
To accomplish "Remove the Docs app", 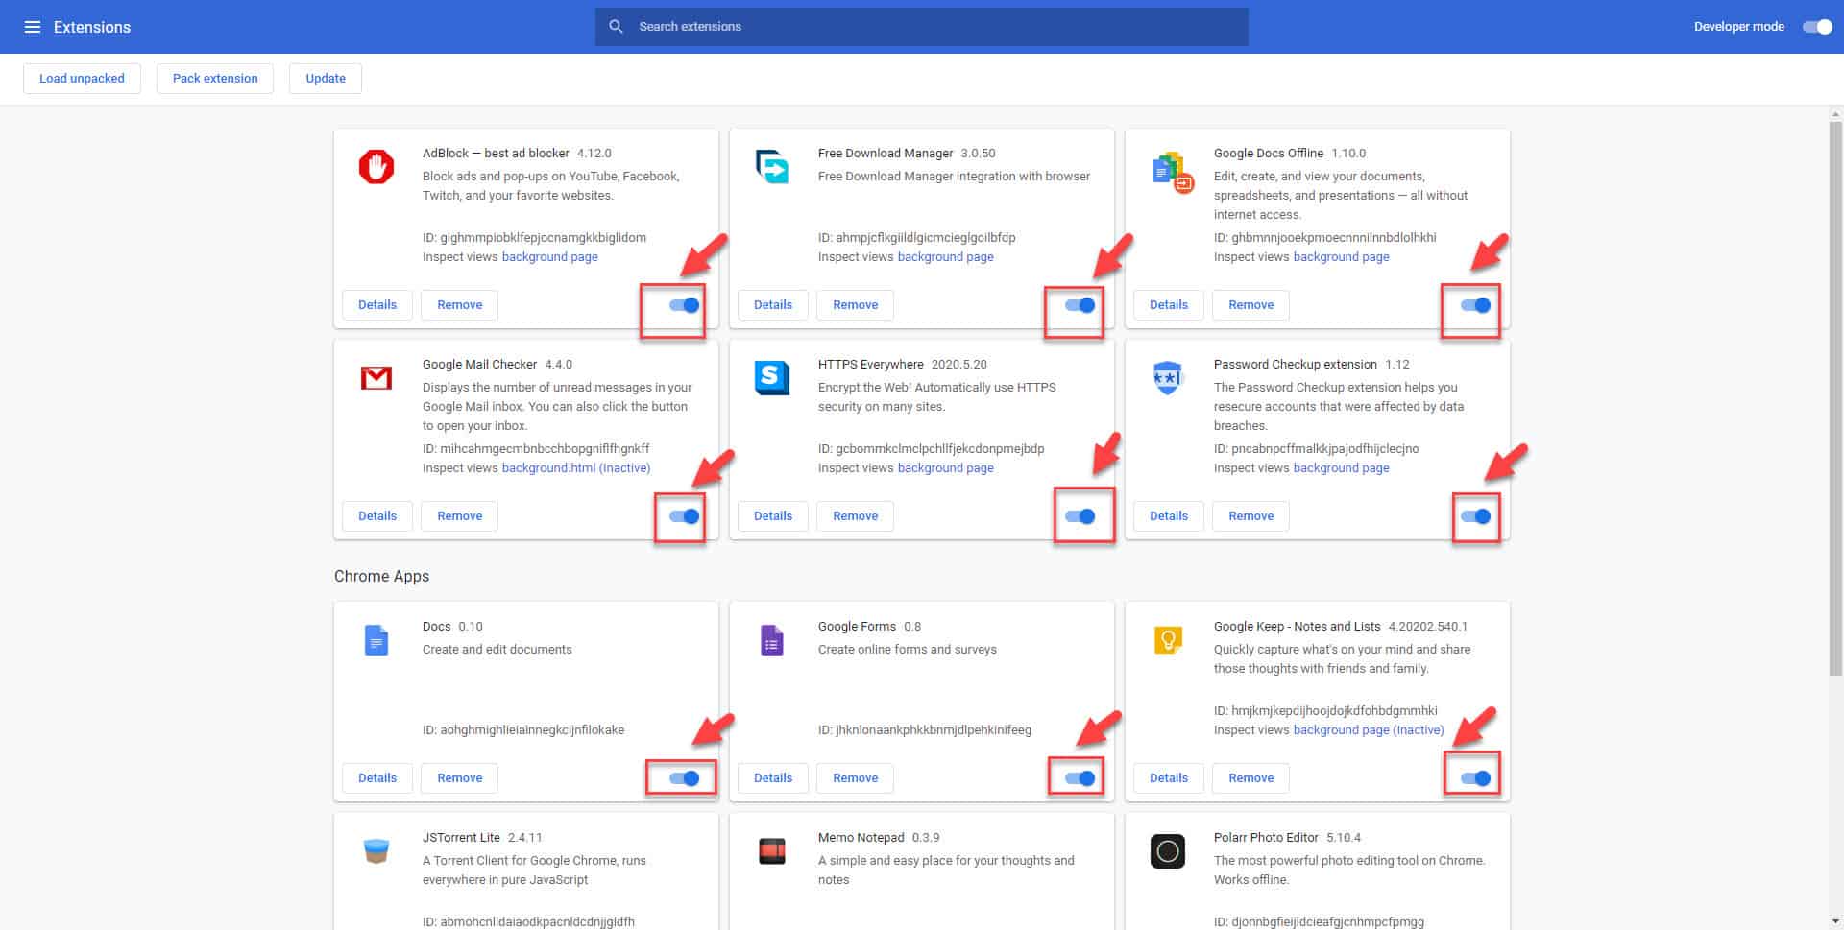I will (460, 778).
